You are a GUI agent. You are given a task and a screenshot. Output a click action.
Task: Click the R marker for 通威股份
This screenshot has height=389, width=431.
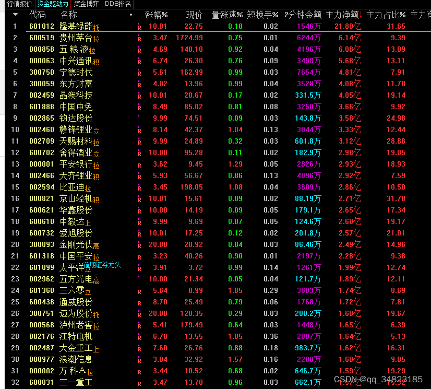[139, 303]
